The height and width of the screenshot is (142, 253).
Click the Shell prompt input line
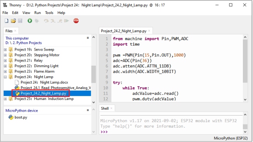[x=171, y=132]
